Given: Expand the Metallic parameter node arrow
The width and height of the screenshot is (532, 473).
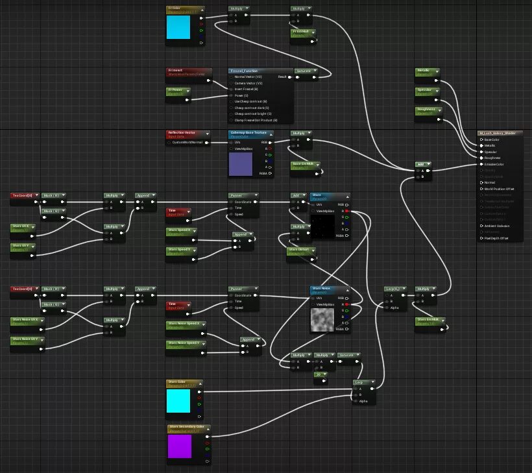Looking at the screenshot, I should pos(437,71).
